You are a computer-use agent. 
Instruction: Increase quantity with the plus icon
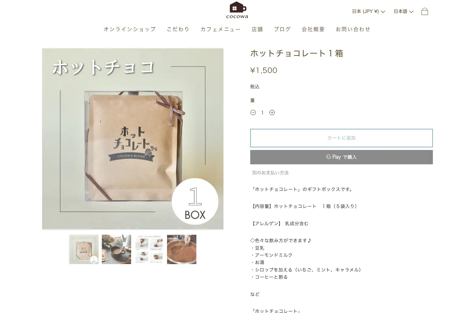coord(272,112)
